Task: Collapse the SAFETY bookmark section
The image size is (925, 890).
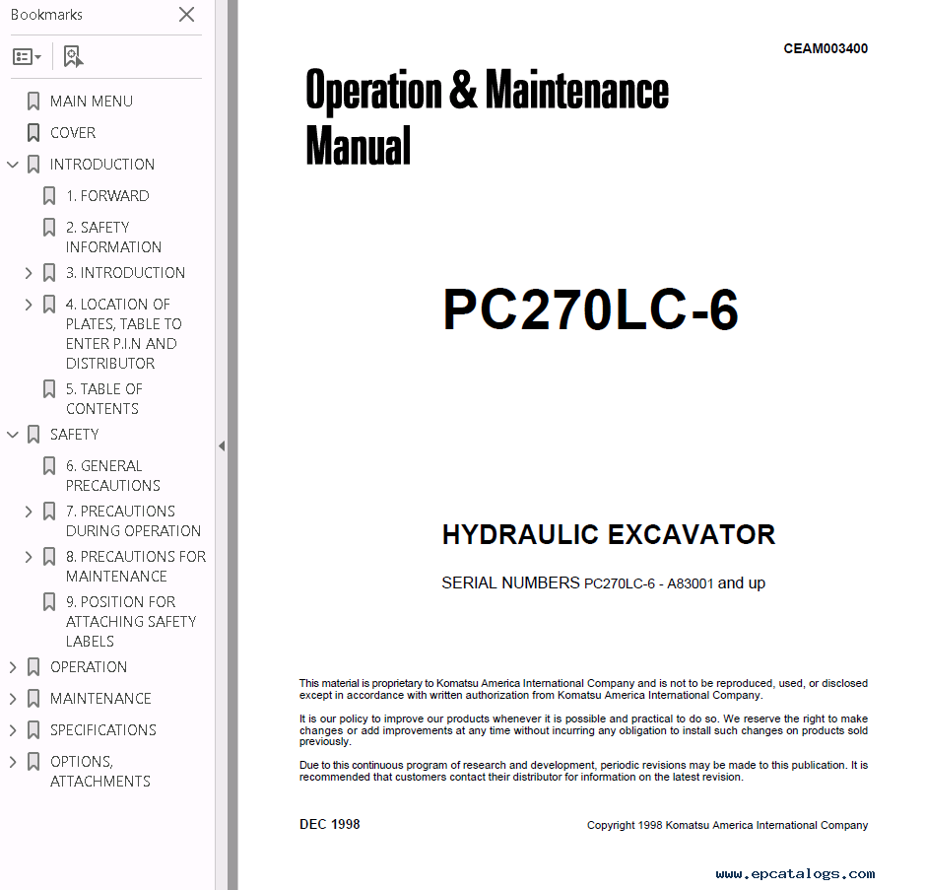Action: (13, 435)
